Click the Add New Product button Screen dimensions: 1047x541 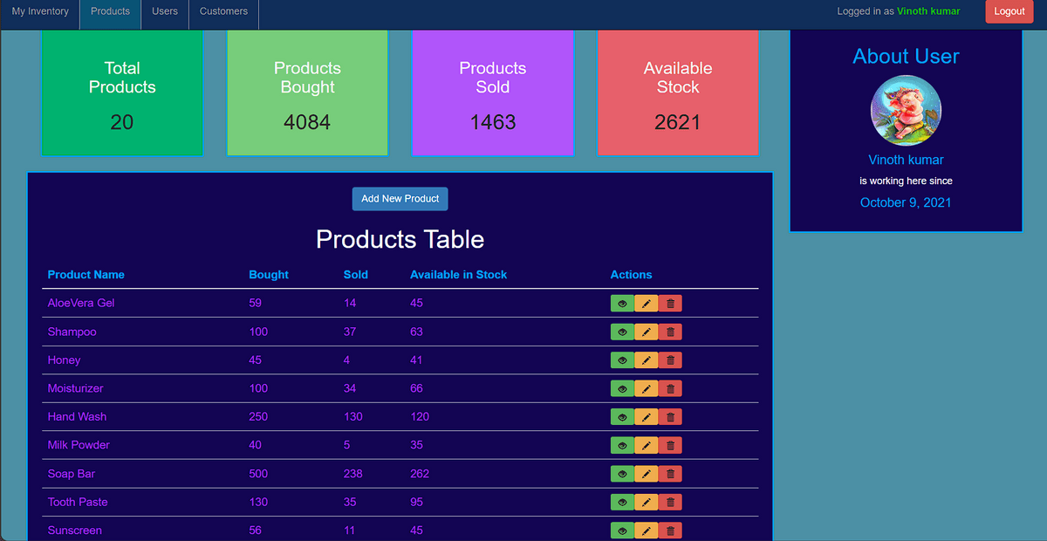pos(400,199)
